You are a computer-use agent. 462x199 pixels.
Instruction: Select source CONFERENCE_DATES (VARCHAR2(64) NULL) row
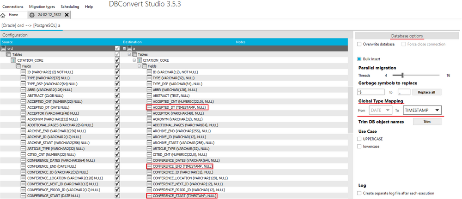pos(61,160)
